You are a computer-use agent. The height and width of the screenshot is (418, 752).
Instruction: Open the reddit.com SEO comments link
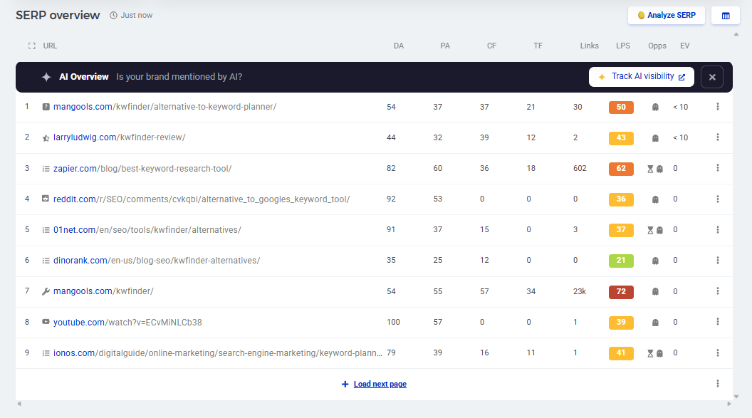(202, 199)
